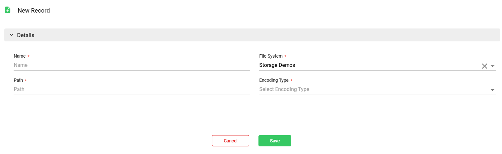Image resolution: width=502 pixels, height=154 pixels.
Task: Click the Storage Demos value in File System
Action: click(x=277, y=65)
